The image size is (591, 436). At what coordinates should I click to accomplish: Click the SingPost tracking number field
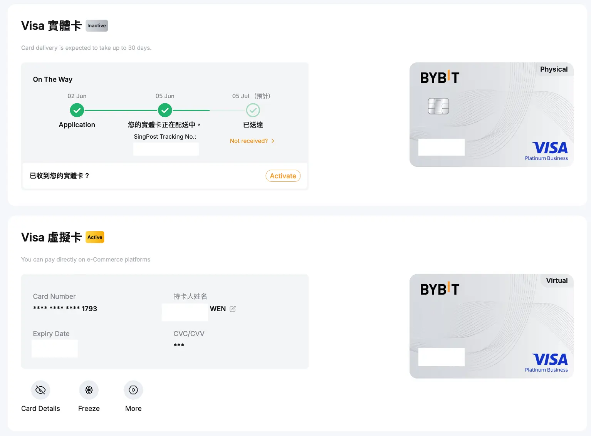[x=166, y=149]
